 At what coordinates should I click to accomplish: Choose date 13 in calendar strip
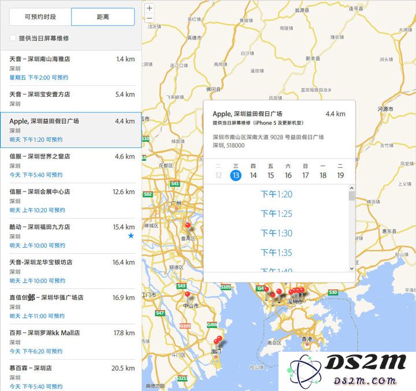pyautogui.click(x=236, y=175)
